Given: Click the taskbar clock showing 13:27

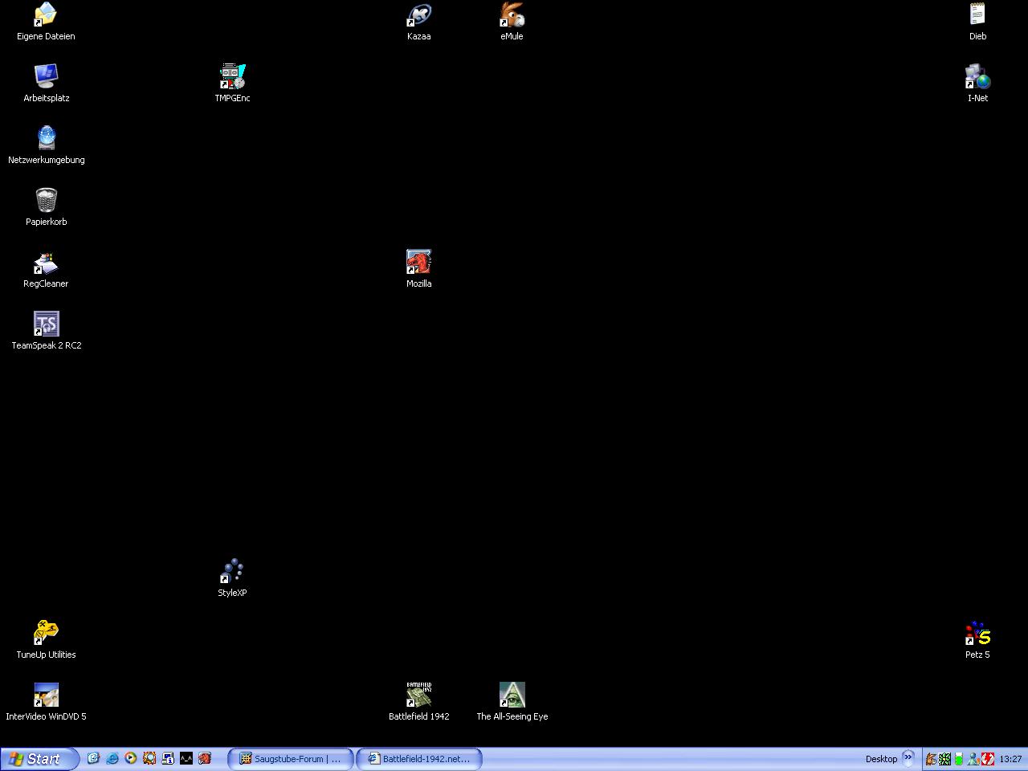Looking at the screenshot, I should [1010, 759].
